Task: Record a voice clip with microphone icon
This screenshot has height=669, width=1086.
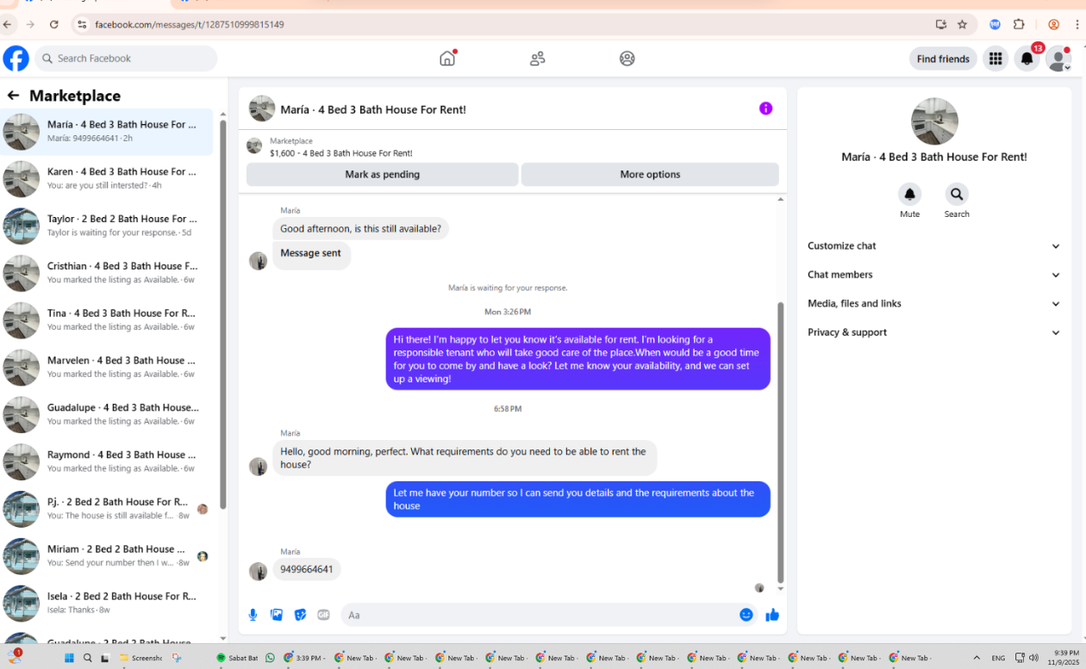Action: coord(253,615)
